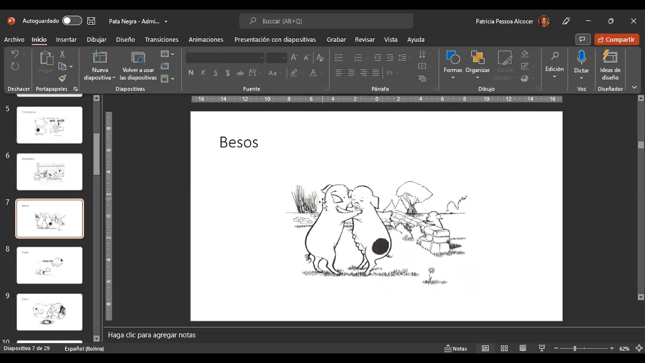Open the Transiciones tab
Screen dimensions: 645x363
pos(161,39)
